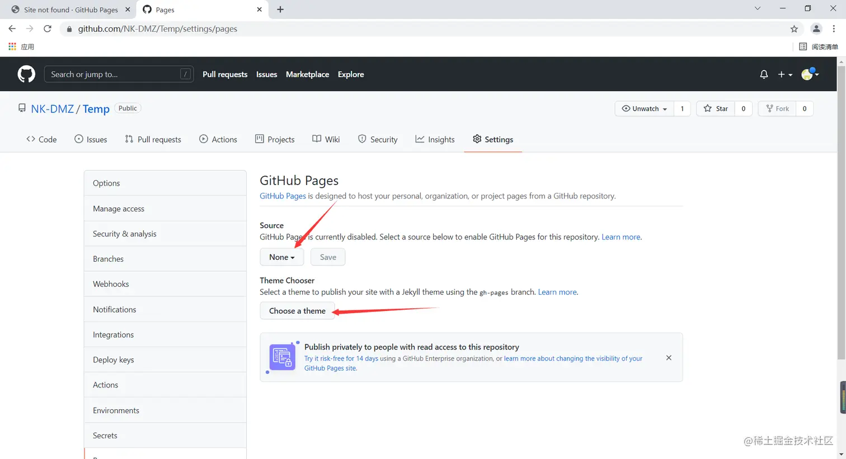
Task: Open Secrets settings
Action: tap(165, 436)
